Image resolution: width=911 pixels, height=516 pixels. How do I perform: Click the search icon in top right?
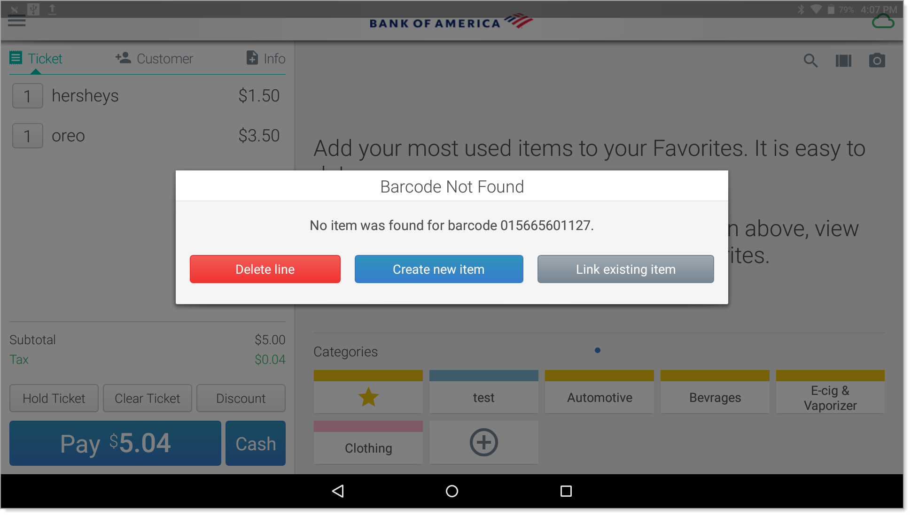[x=810, y=61]
